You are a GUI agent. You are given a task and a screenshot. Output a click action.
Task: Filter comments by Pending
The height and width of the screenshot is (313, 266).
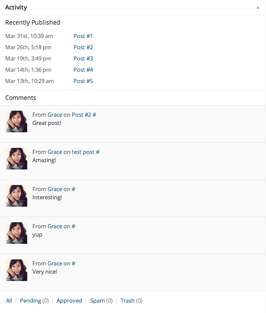(x=30, y=300)
